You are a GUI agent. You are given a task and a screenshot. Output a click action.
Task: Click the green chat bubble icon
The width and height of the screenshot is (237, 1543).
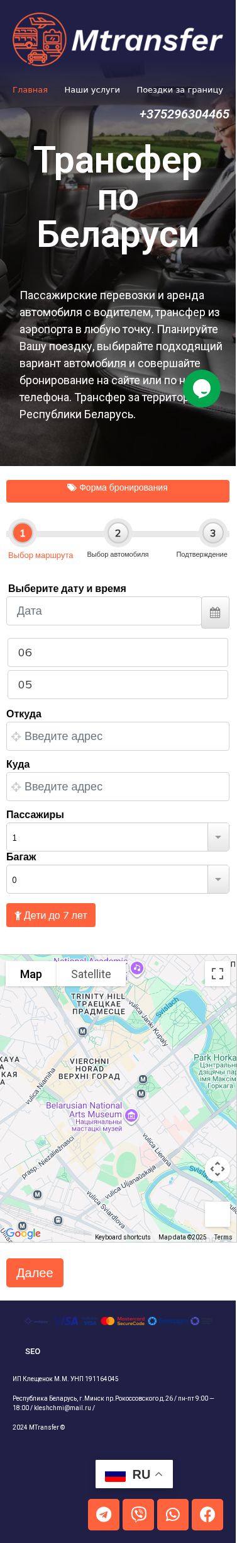point(202,389)
